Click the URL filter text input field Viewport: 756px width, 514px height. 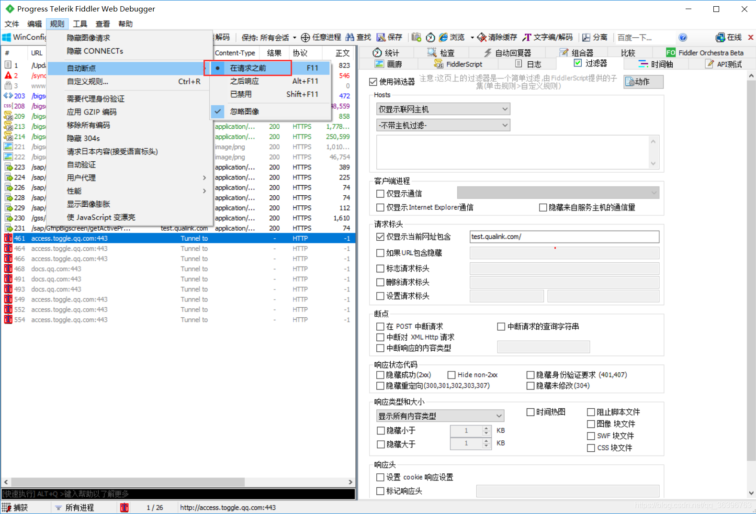click(x=564, y=237)
